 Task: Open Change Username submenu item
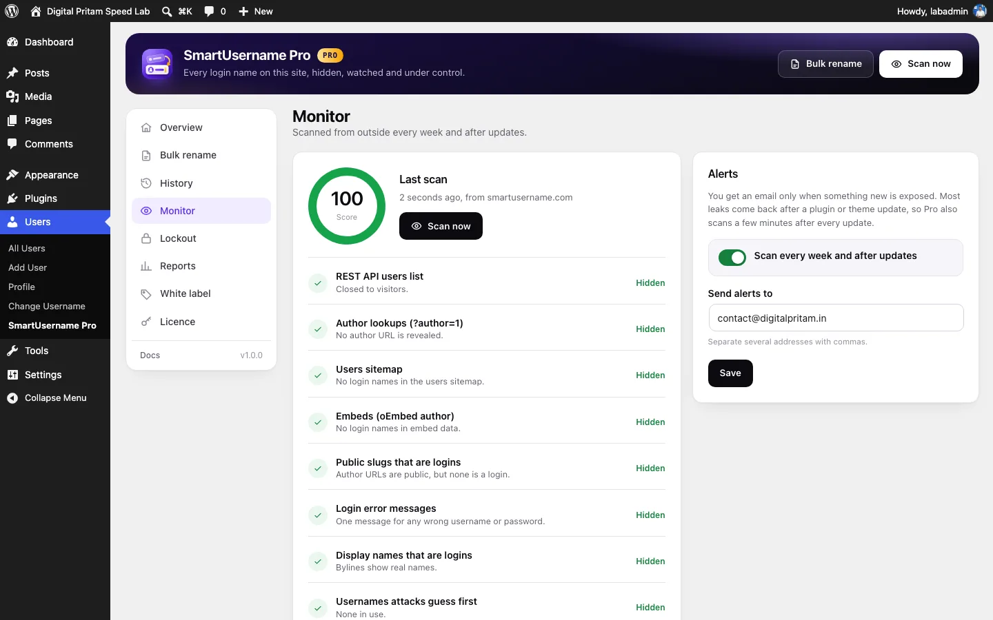tap(55, 306)
